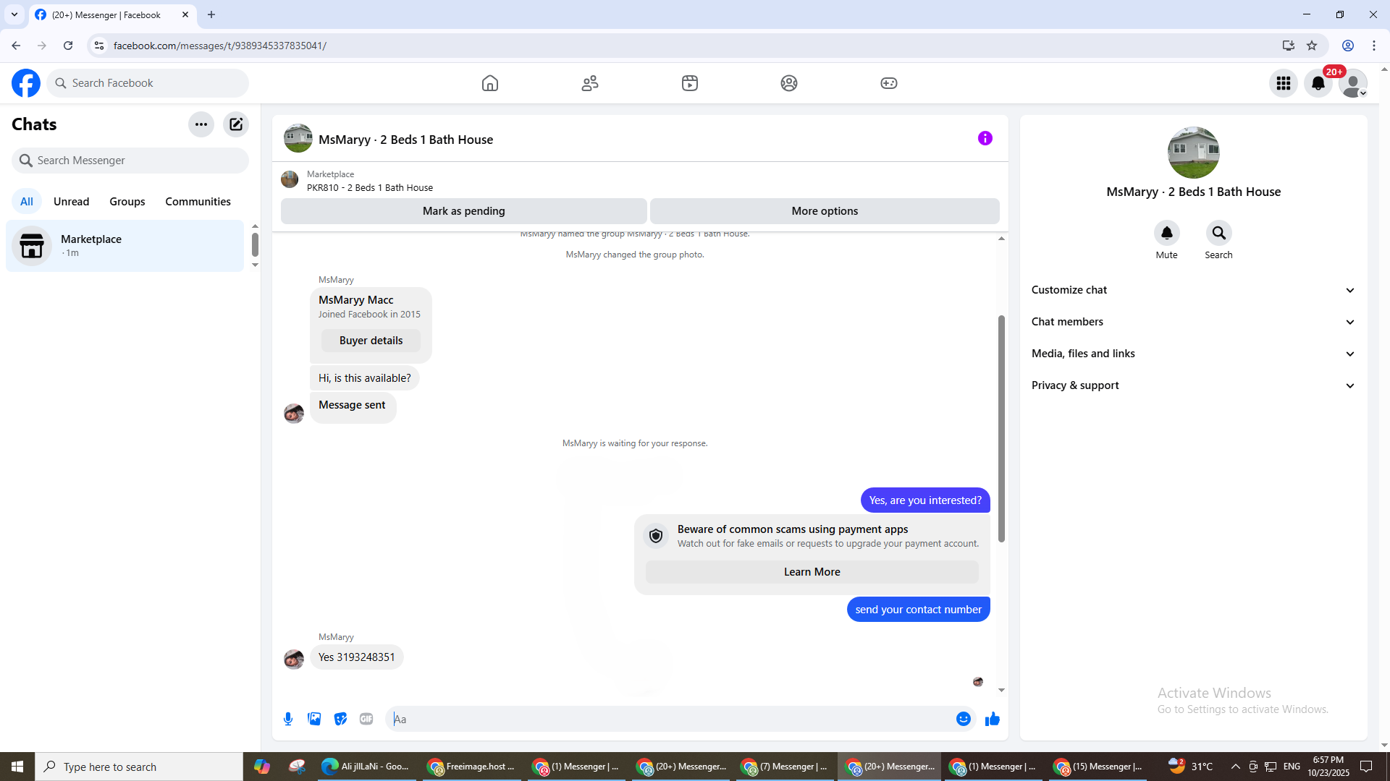Click the voice clip microphone icon
The width and height of the screenshot is (1390, 781).
click(288, 719)
